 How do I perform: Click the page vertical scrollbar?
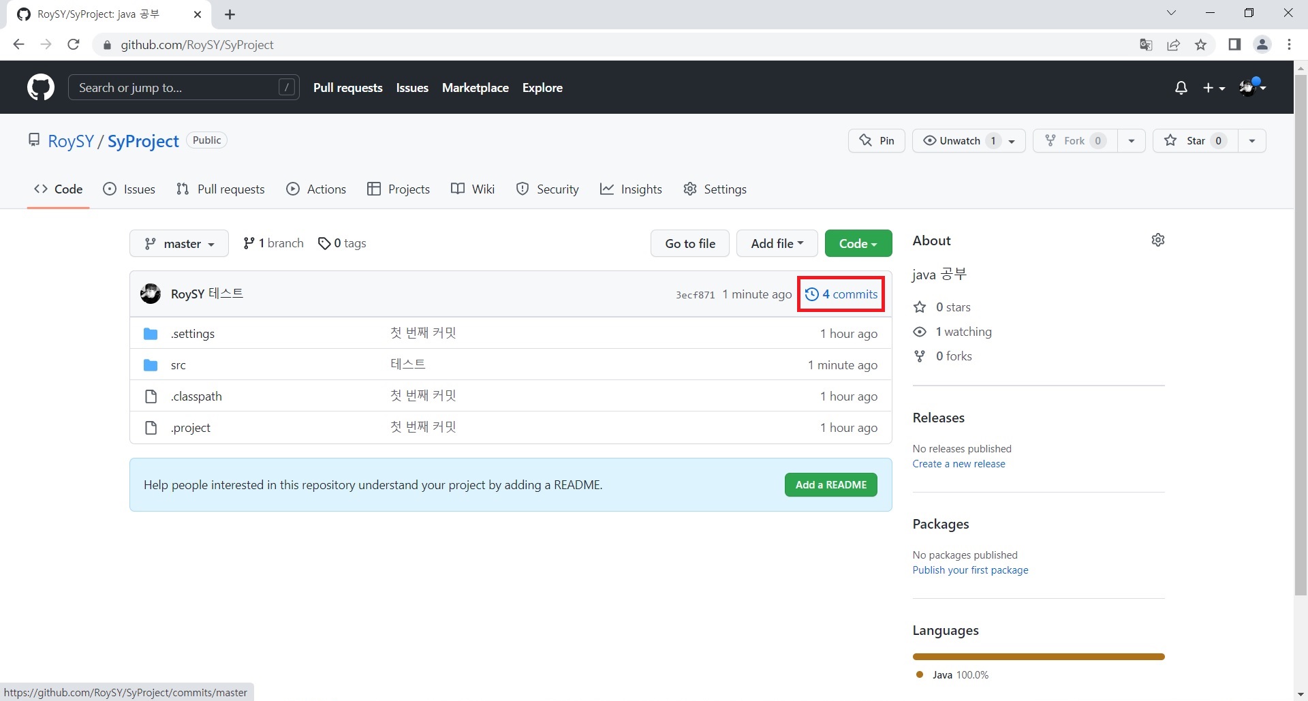pos(1301,336)
